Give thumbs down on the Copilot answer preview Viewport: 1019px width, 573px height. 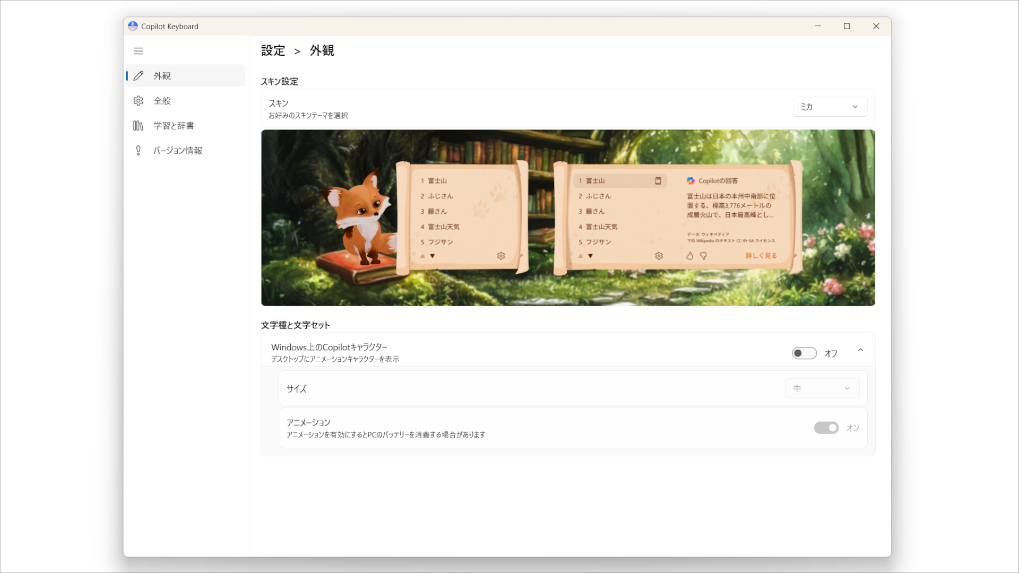[704, 256]
